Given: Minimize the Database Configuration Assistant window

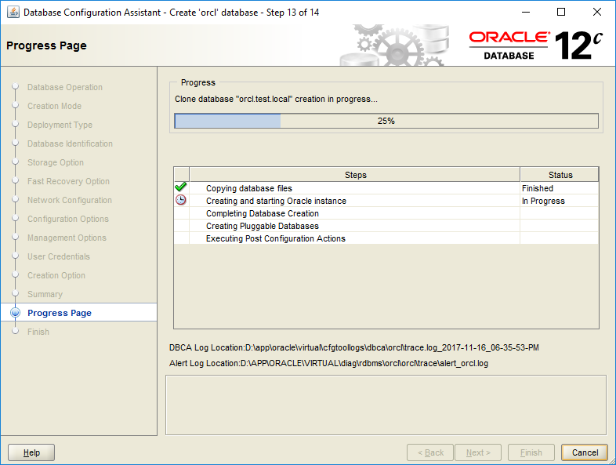Looking at the screenshot, I should [x=526, y=13].
